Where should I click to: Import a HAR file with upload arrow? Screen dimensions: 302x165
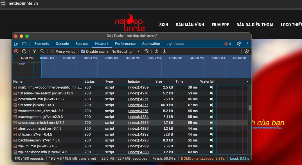tap(157, 51)
